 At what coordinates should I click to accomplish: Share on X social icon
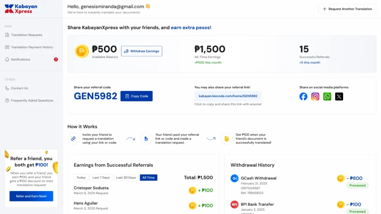click(339, 97)
